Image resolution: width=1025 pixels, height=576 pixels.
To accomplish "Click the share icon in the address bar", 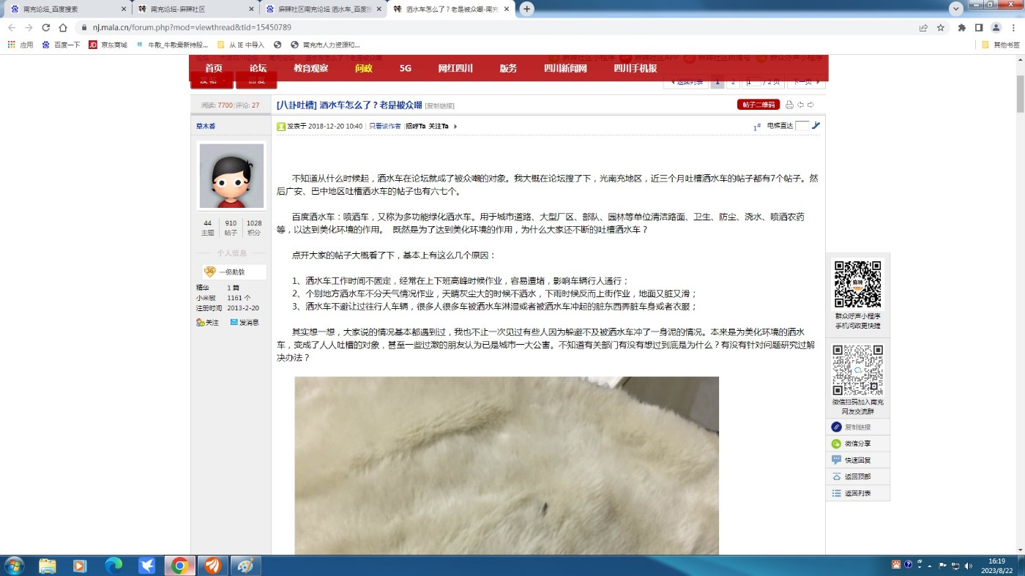I will point(923,28).
